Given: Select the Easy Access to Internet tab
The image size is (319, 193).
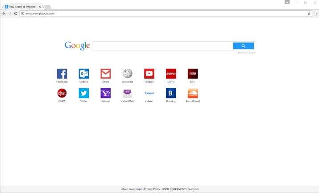Looking at the screenshot, I should [22, 7].
